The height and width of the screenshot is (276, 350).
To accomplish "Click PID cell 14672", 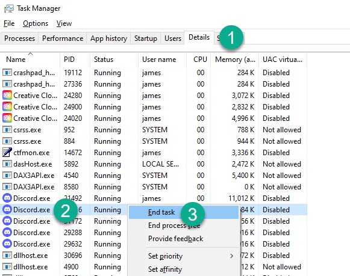I will [73, 153].
